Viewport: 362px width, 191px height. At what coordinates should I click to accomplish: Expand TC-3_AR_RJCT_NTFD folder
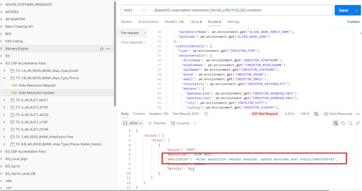tap(4, 107)
